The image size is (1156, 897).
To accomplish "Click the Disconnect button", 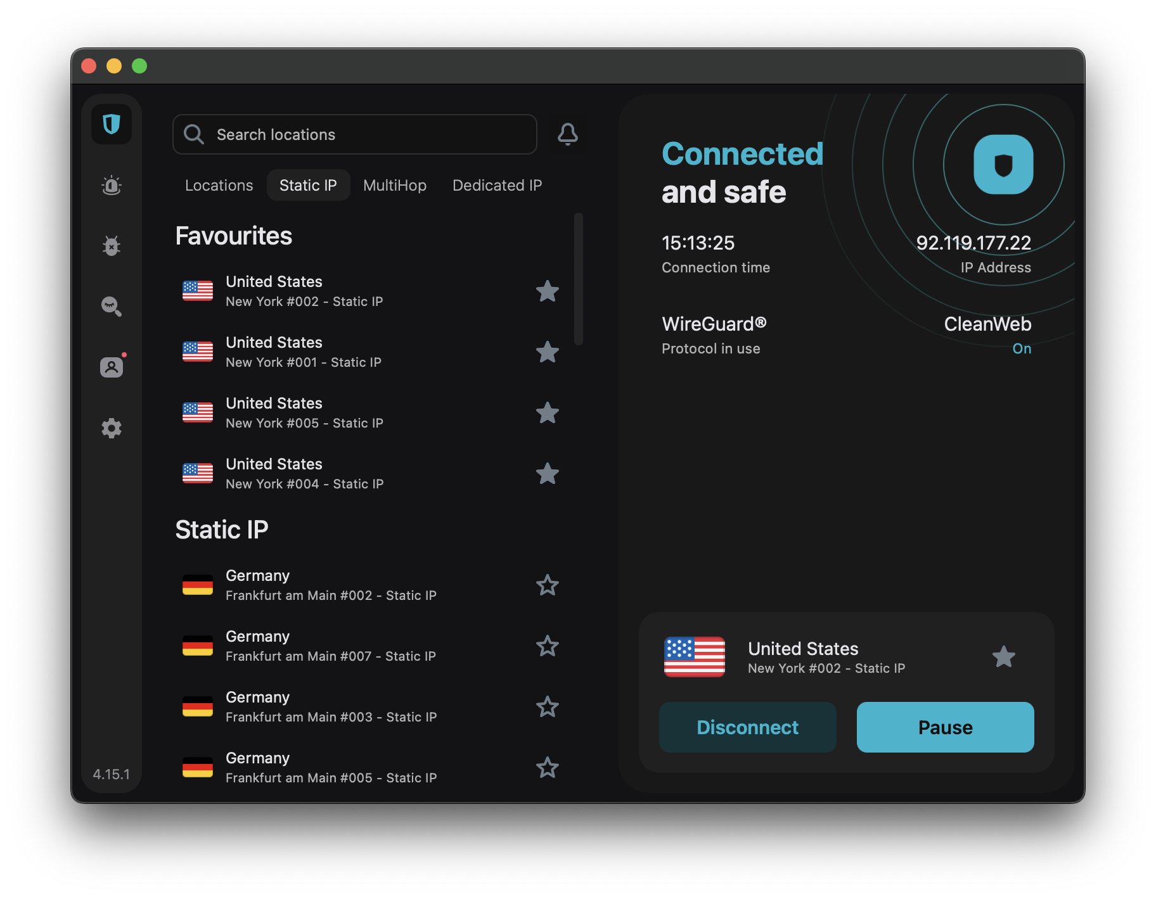I will pos(748,727).
